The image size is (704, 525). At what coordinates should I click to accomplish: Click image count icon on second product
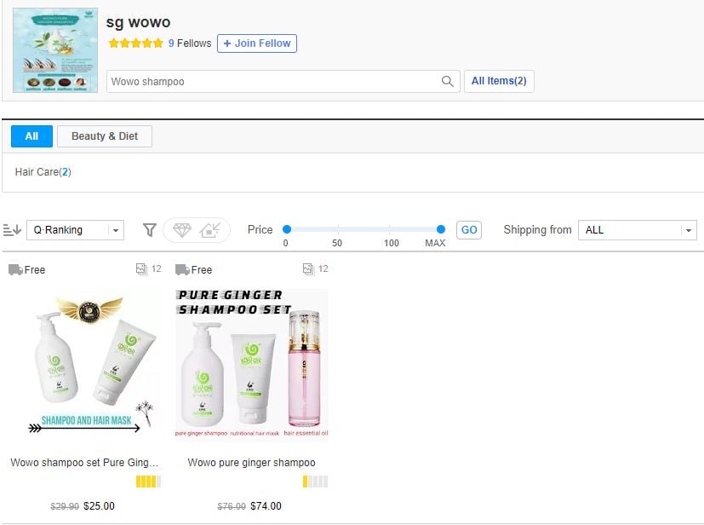(308, 269)
